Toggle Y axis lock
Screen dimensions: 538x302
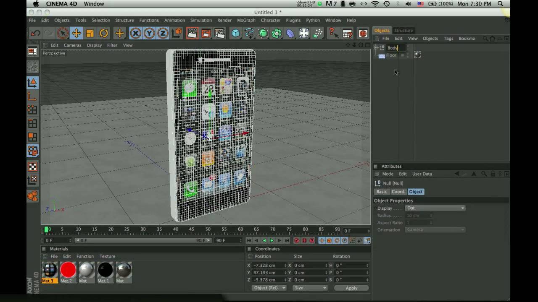[x=149, y=33]
